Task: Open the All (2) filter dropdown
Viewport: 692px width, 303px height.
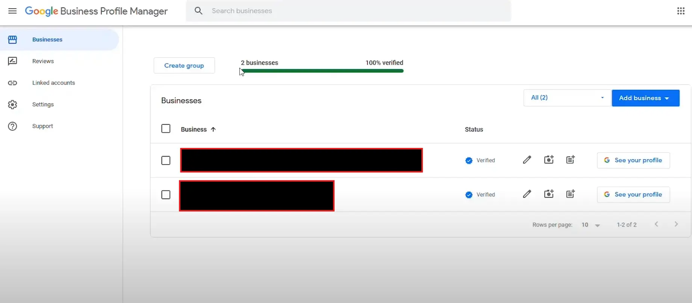Action: (567, 98)
